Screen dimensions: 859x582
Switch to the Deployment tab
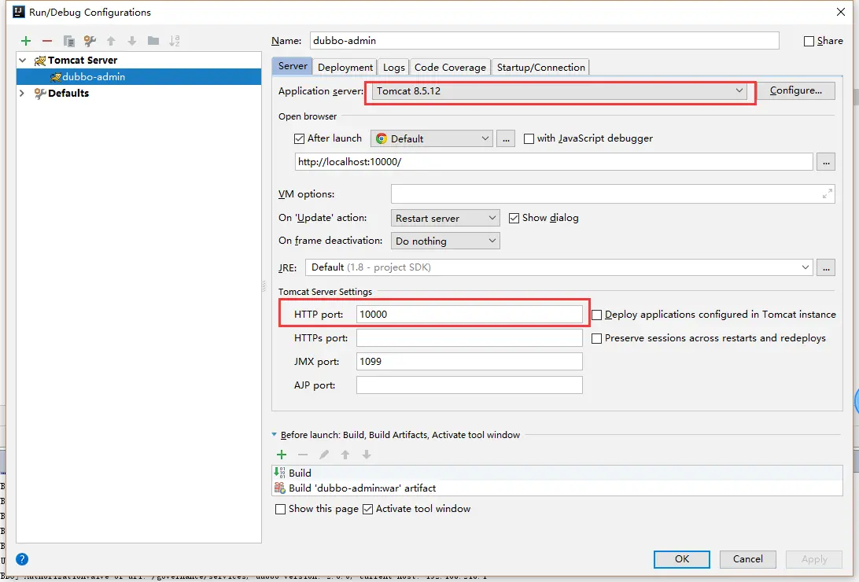click(345, 68)
